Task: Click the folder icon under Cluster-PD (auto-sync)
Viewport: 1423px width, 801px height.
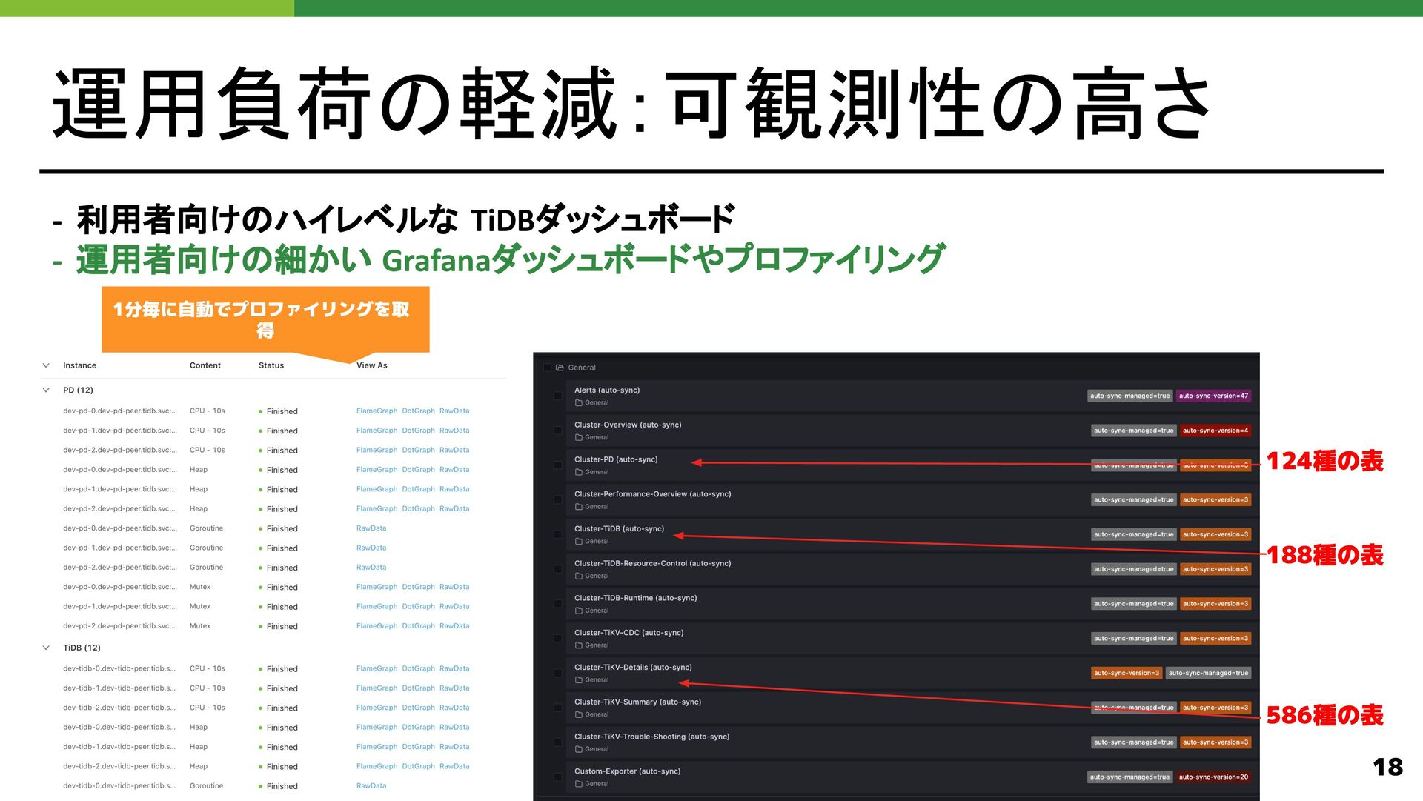Action: 579,472
